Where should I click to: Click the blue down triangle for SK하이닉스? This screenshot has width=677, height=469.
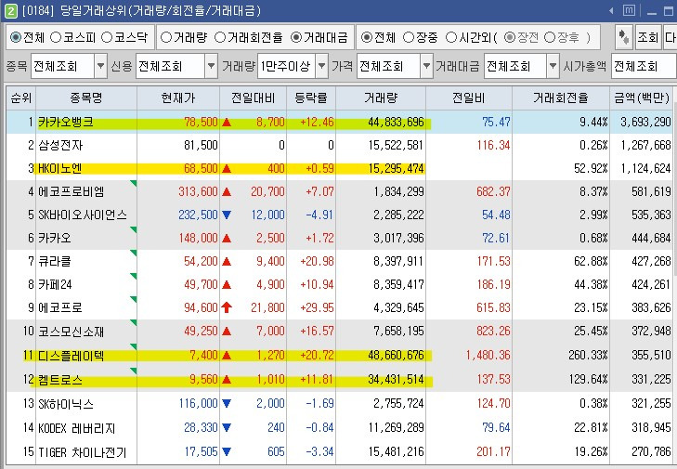tap(227, 404)
